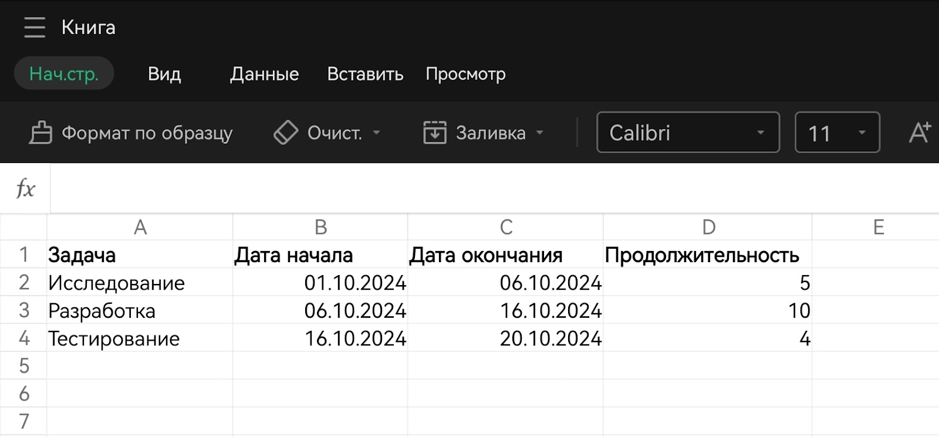Select the Нач.стр. home tab
The height and width of the screenshot is (437, 939).
tap(64, 74)
